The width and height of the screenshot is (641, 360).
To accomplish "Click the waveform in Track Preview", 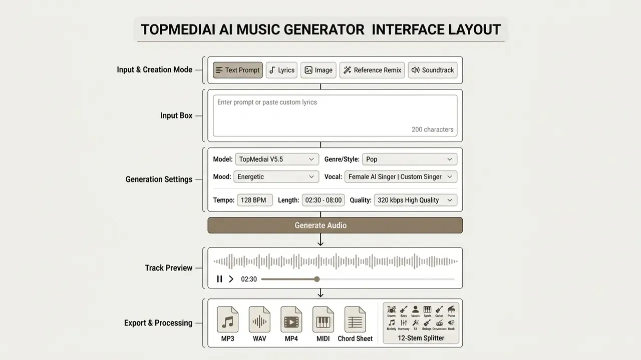I will click(x=335, y=261).
